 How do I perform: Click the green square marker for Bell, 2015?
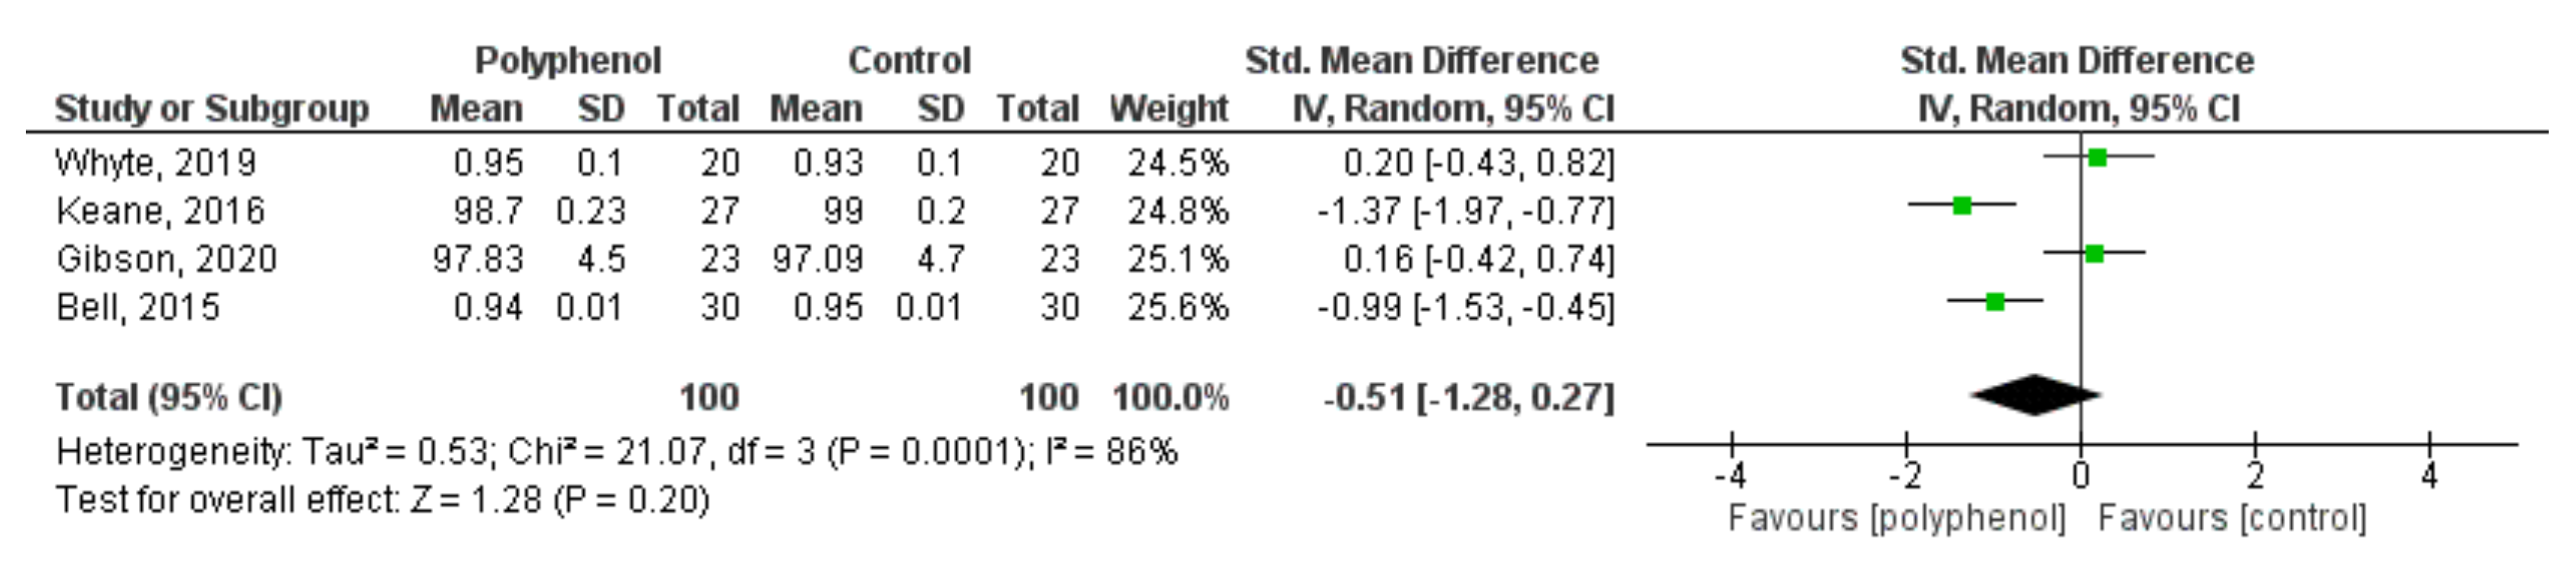click(1995, 302)
